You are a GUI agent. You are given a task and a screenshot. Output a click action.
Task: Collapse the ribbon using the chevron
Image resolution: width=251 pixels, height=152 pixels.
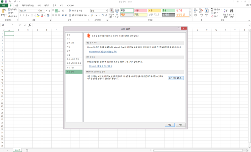(x=249, y=20)
